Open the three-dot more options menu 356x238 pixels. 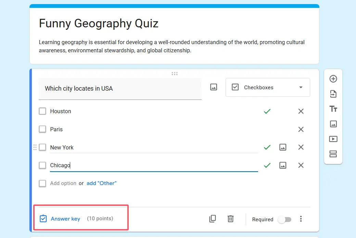pos(301,219)
